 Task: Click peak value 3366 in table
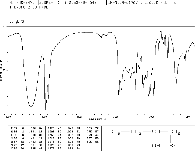[14, 132]
